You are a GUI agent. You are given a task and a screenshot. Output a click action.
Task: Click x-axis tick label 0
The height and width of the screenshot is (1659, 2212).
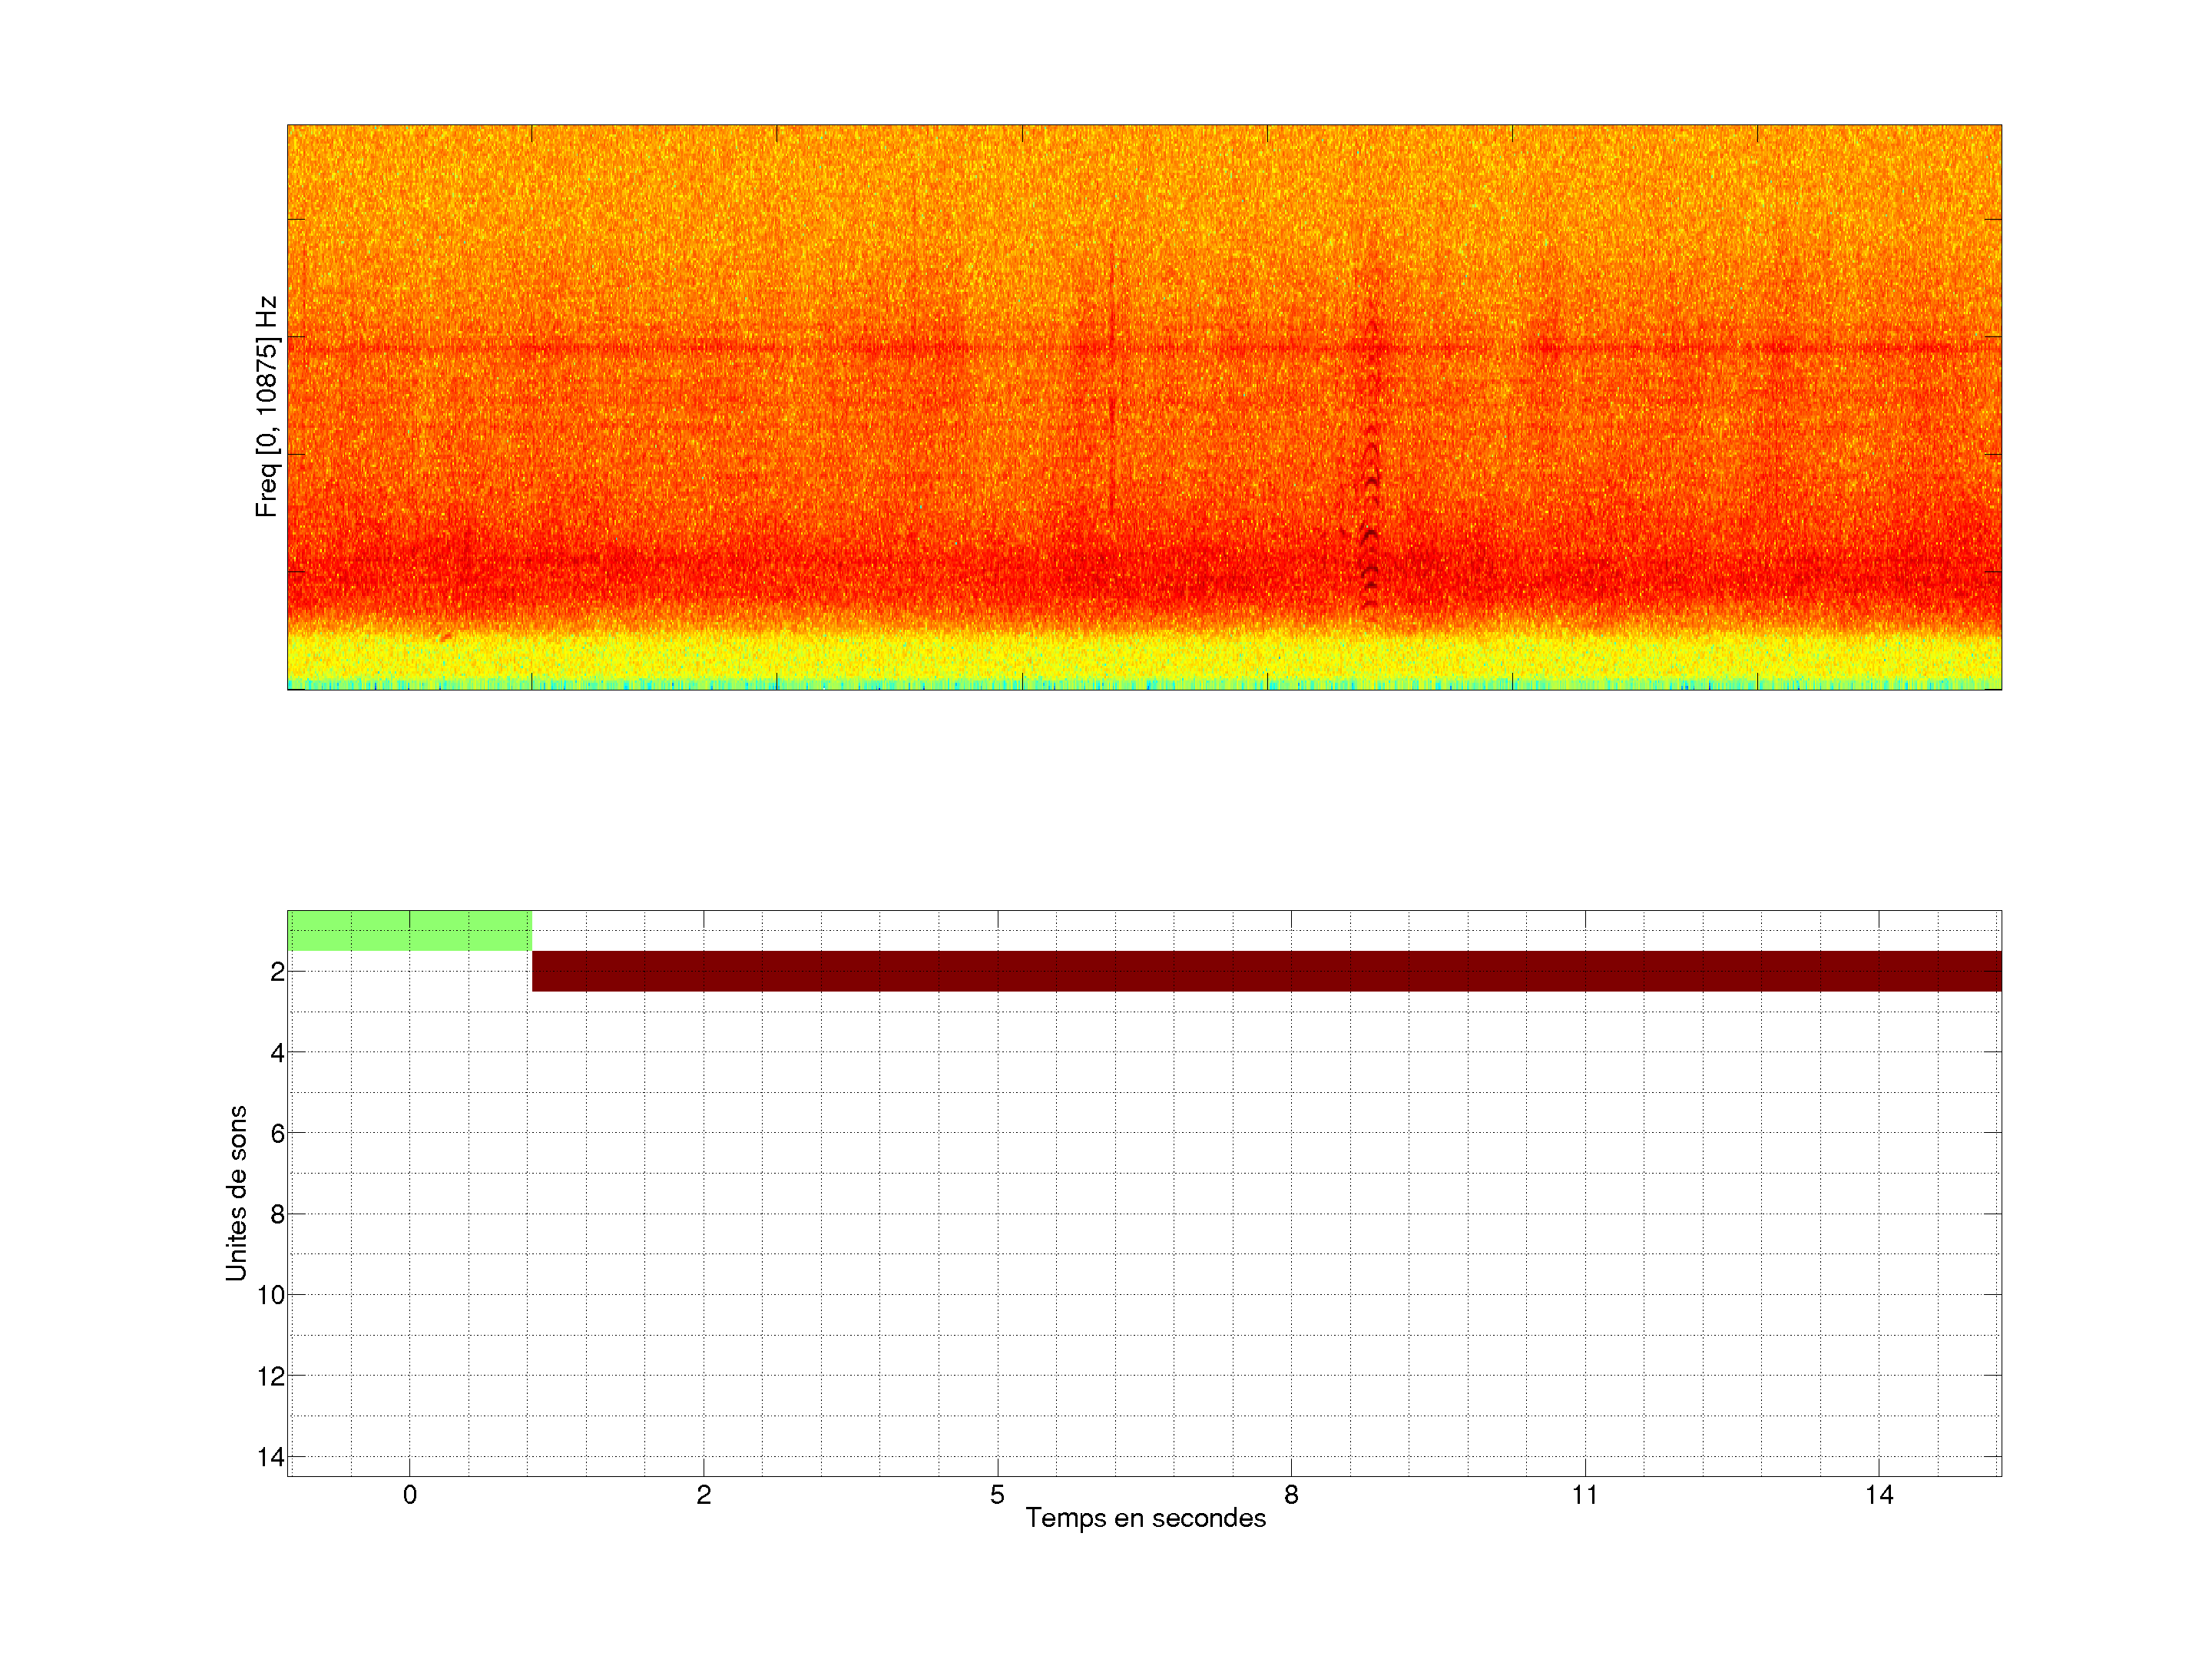coord(410,1495)
